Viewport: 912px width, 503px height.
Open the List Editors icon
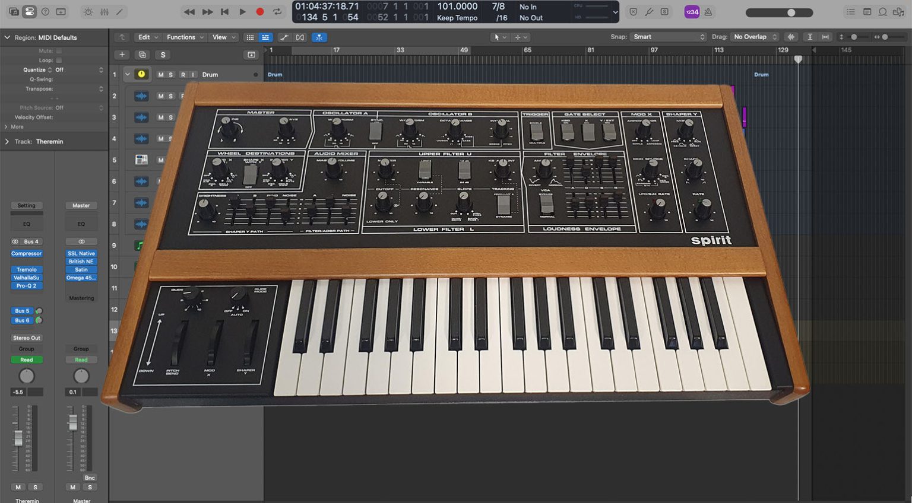tap(851, 12)
